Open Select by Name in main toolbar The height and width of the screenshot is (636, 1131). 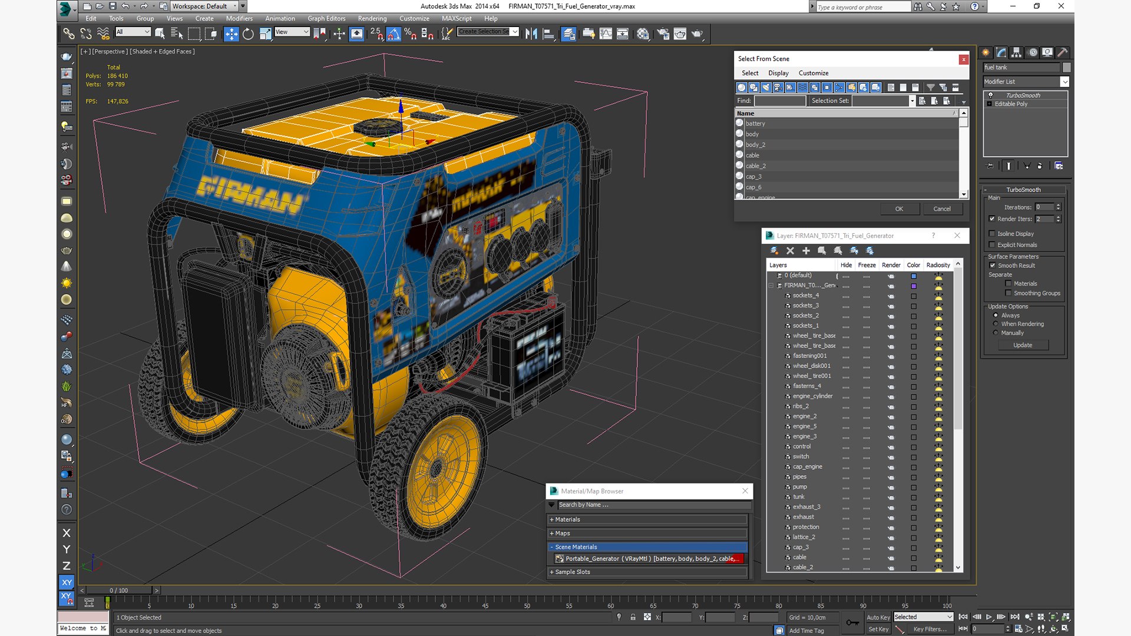(176, 34)
